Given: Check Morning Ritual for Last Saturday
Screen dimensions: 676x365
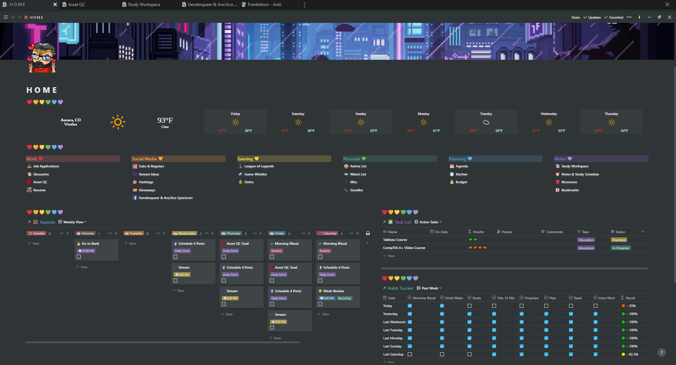Looking at the screenshot, I should pos(410,354).
